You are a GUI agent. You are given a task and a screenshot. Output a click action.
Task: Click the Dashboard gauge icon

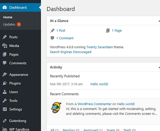point(5,7)
